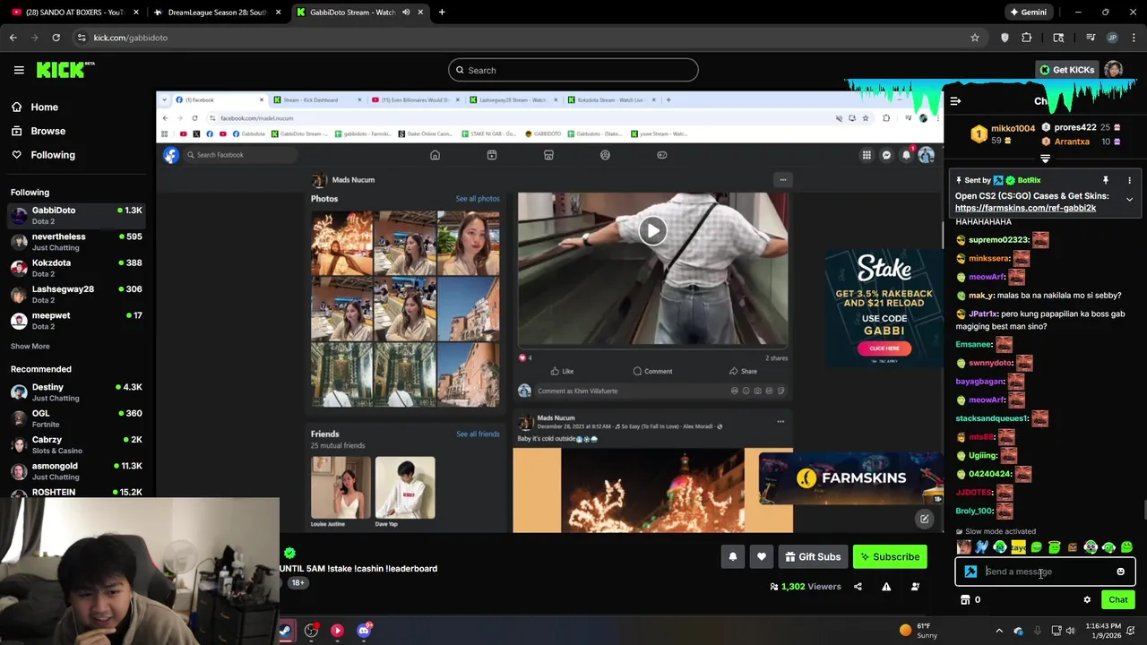Focus the Send a message field
1147x645 pixels.
1045,572
